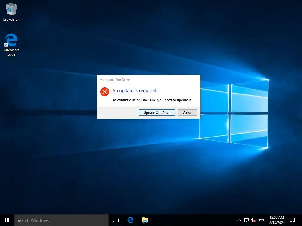The width and height of the screenshot is (302, 226).
Task: Click 'To continue using OneDrive' message text
Action: pos(152,100)
